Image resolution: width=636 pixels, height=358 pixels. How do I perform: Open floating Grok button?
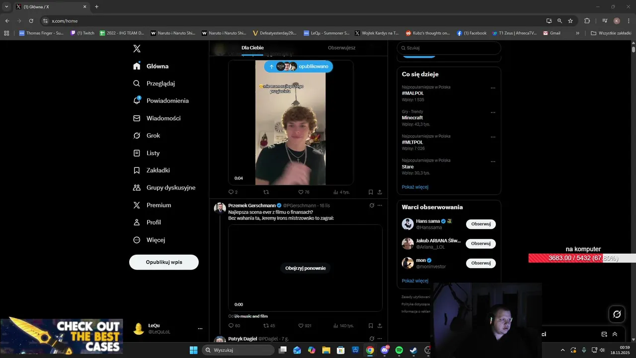(617, 314)
